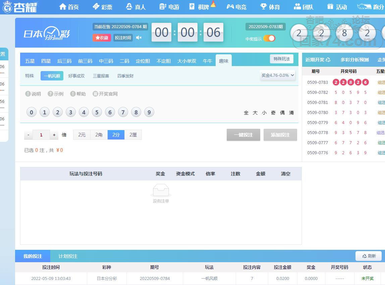
Task: Click the 收藏 favorite star button
Action: click(x=102, y=38)
